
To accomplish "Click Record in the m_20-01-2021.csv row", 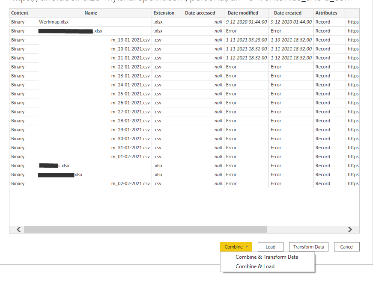I will (x=323, y=49).
